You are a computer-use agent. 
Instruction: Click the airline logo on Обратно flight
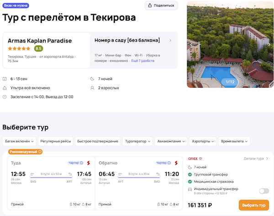click(177, 163)
